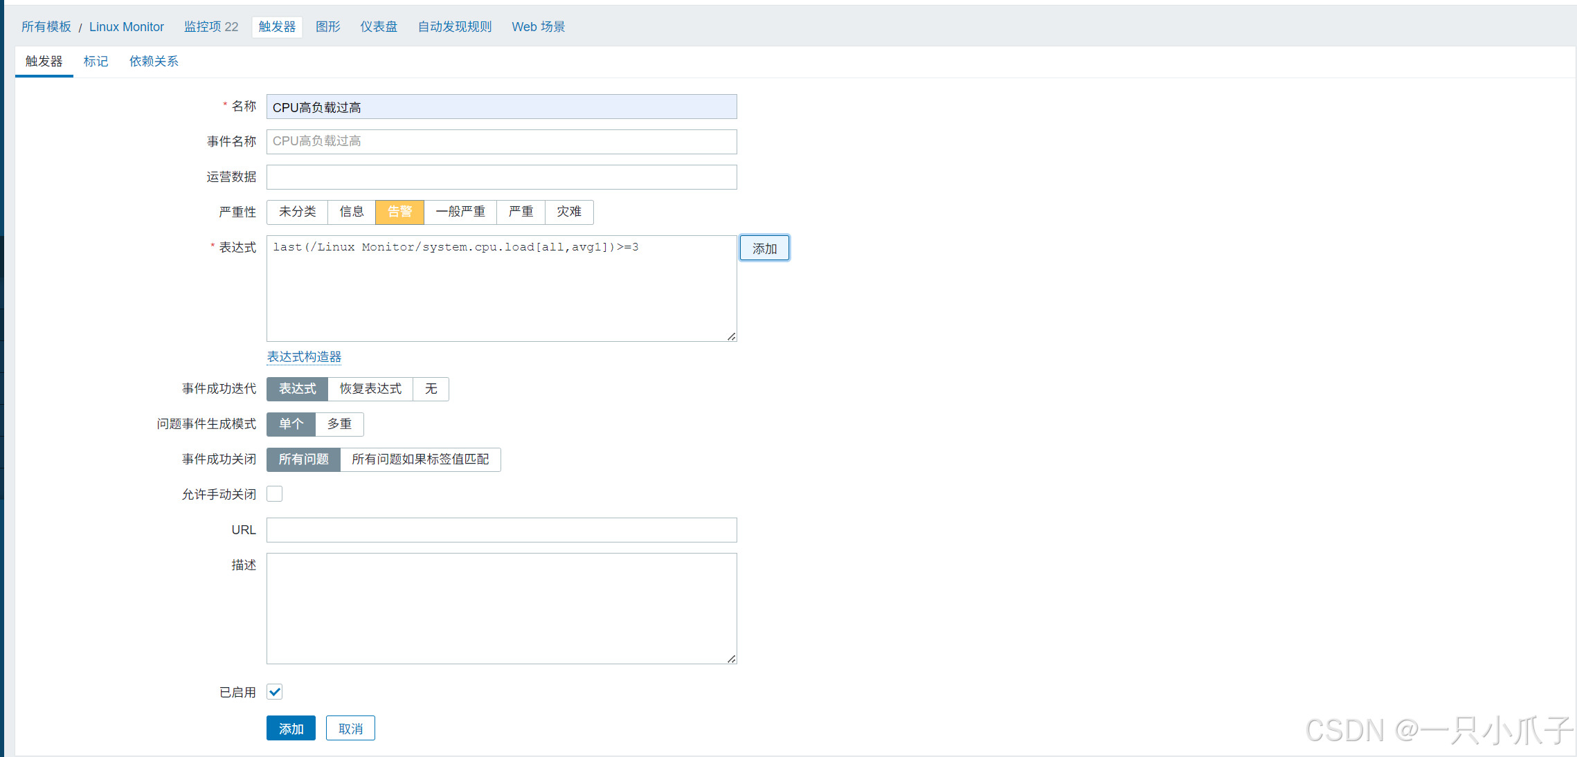Click into the URL input field
1577x757 pixels.
(501, 530)
